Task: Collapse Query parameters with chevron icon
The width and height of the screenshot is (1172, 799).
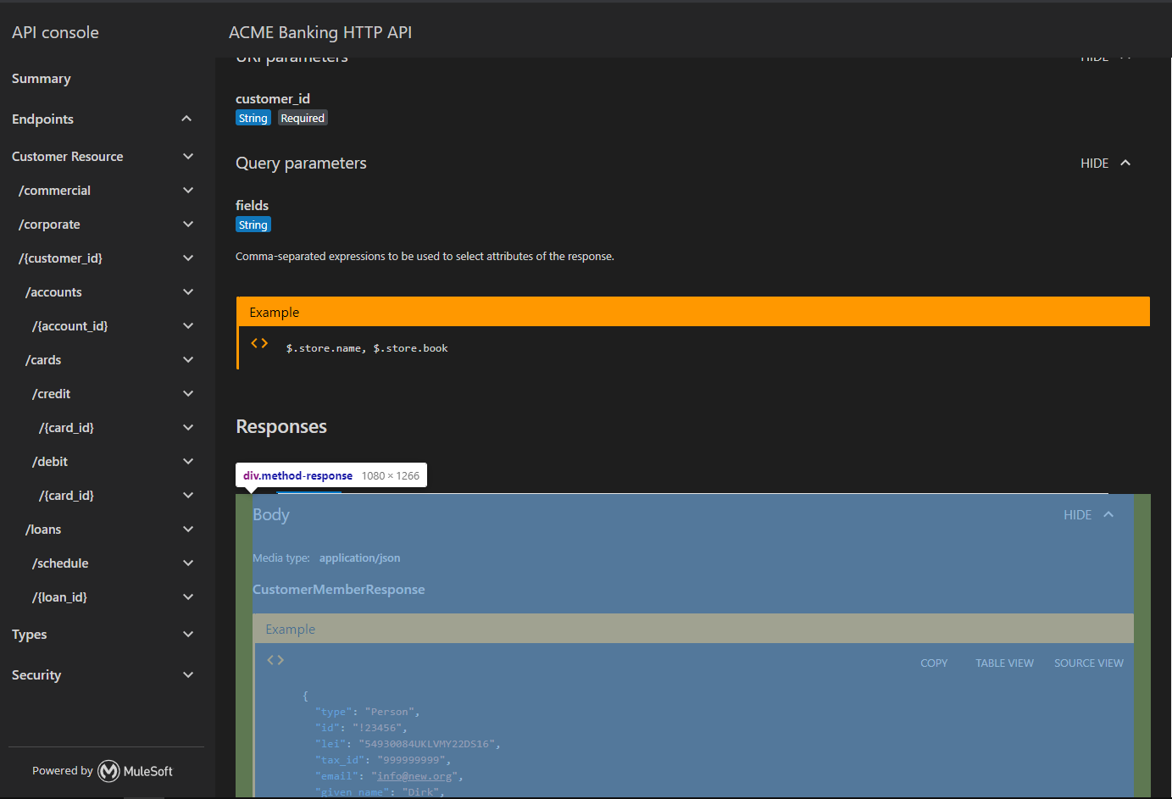Action: tap(1125, 163)
